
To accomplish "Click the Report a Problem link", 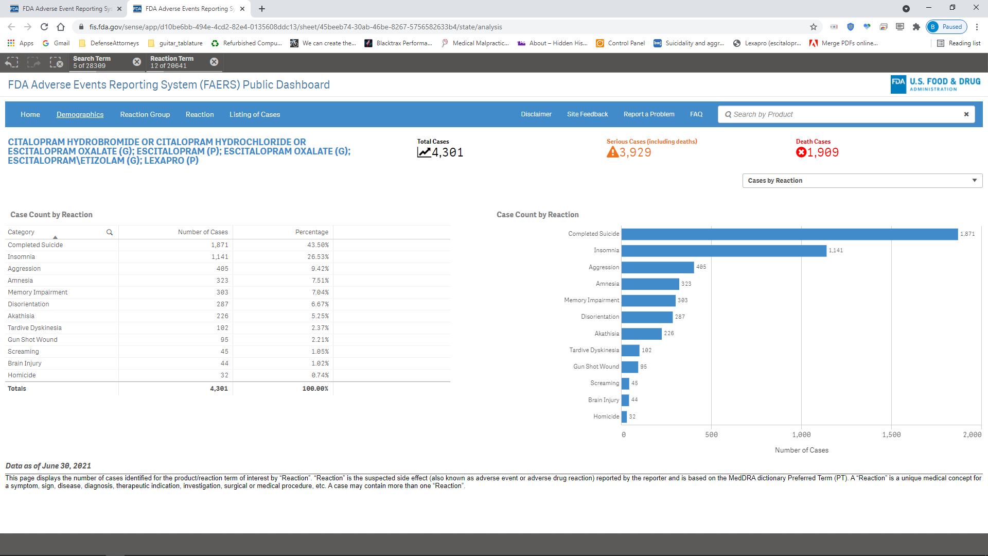I will (649, 114).
